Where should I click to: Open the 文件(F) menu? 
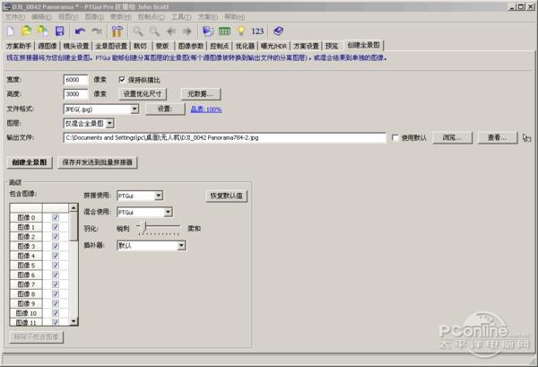pyautogui.click(x=14, y=16)
